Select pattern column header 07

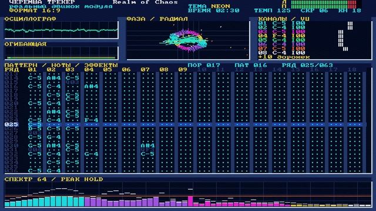pos(145,69)
